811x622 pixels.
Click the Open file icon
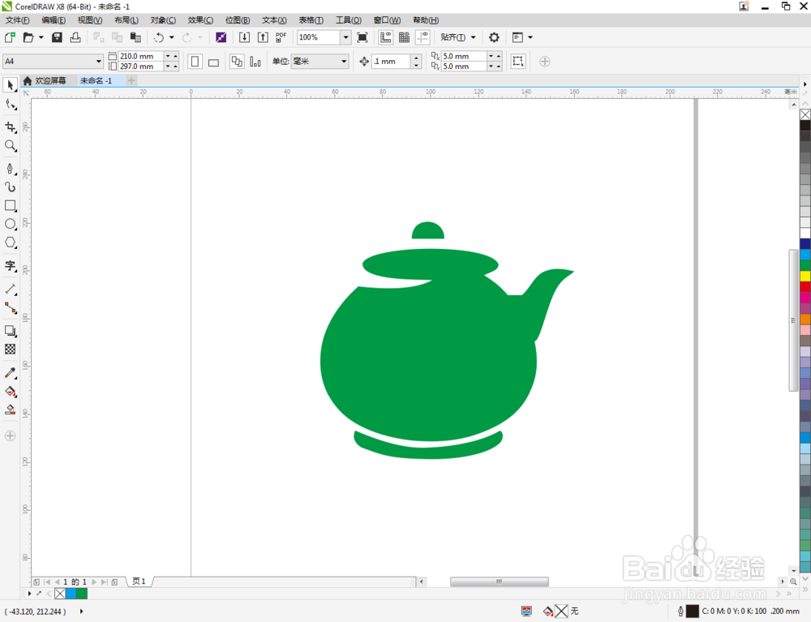pyautogui.click(x=28, y=37)
